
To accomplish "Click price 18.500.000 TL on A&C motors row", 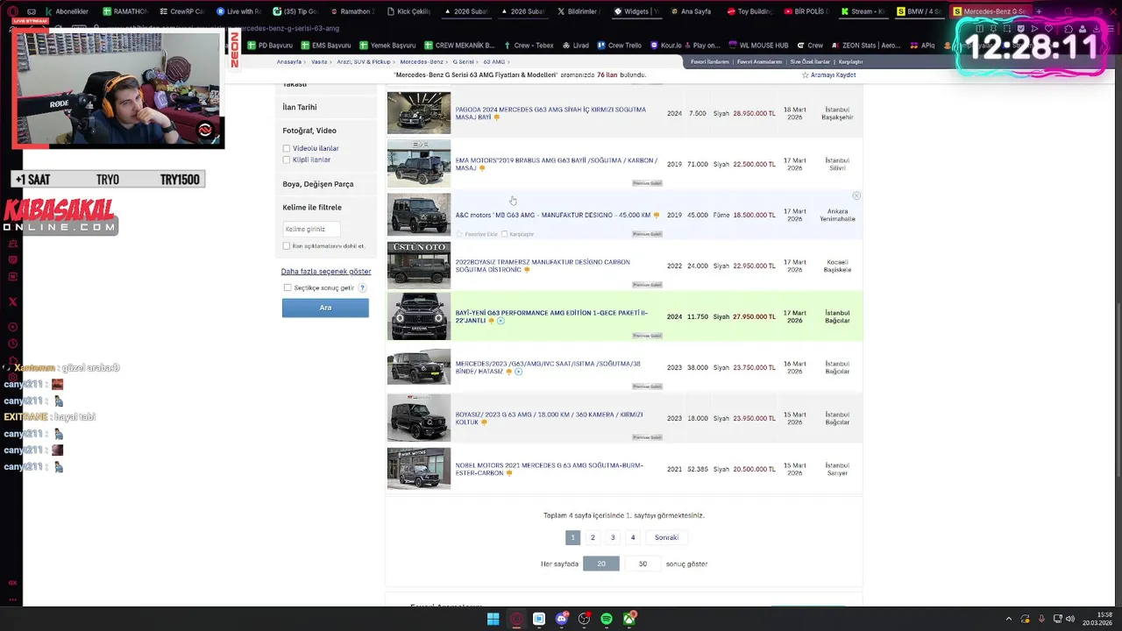I will pos(754,215).
